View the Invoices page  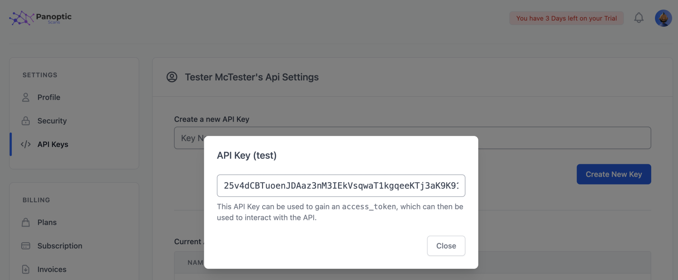(52, 269)
